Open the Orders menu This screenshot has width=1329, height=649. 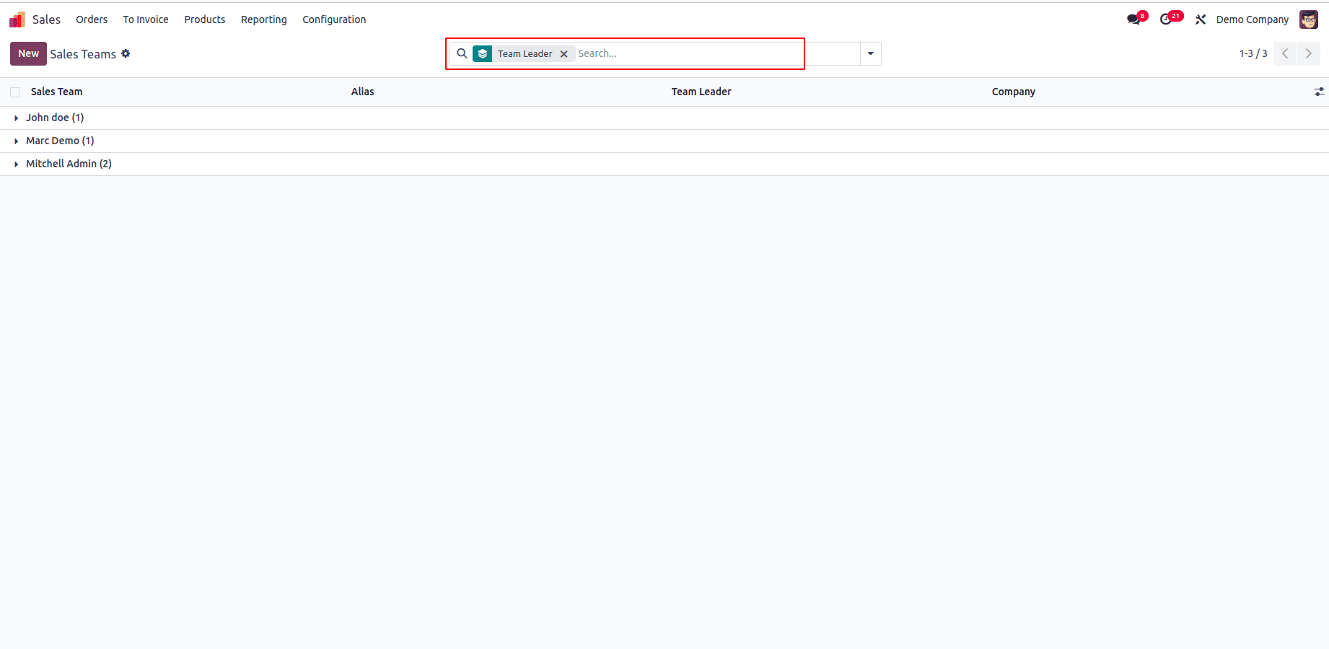[92, 19]
